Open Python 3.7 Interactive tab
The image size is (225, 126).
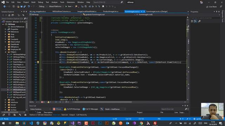coord(41,115)
